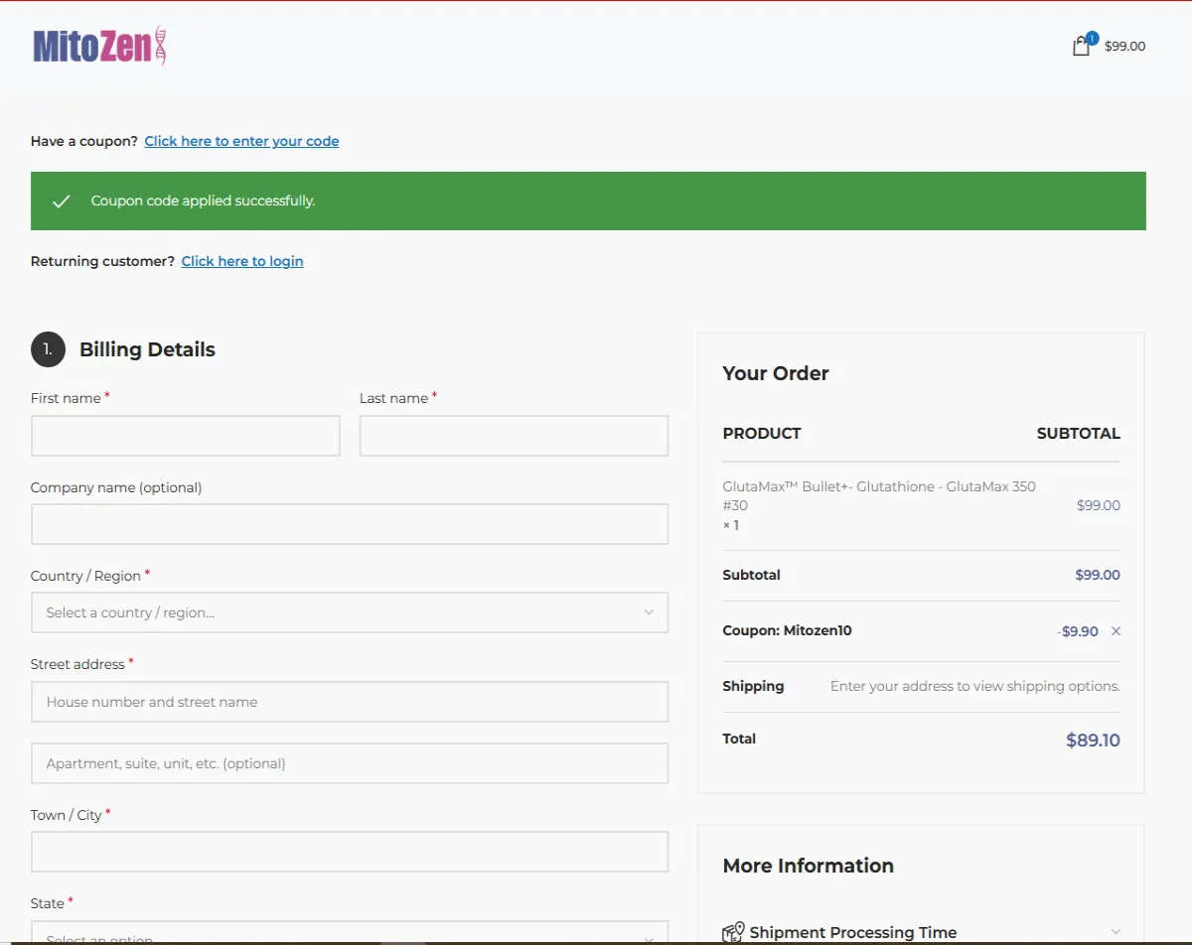The width and height of the screenshot is (1192, 945).
Task: Click the step 1 circle beside Billing Details
Action: 47,349
